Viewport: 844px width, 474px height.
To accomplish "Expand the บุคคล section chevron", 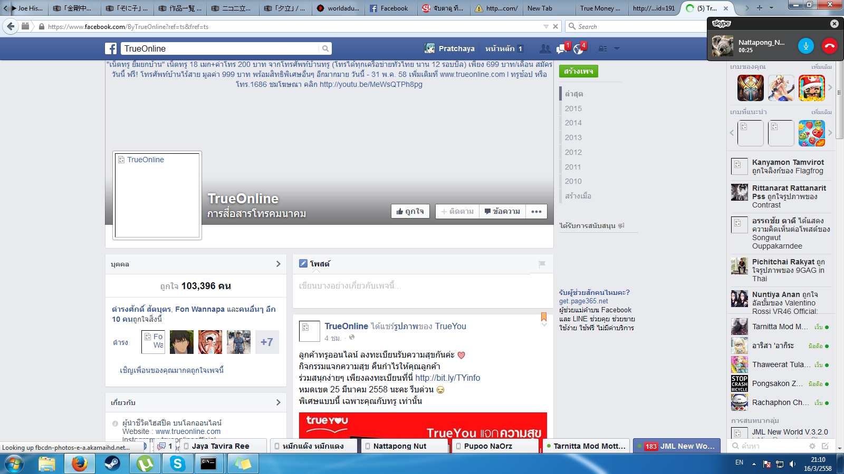I will tap(278, 264).
